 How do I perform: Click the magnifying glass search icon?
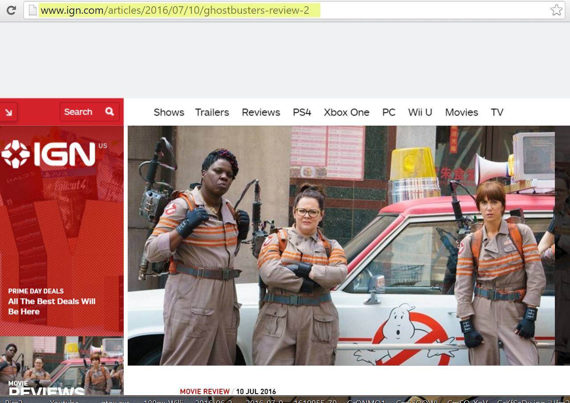(110, 112)
